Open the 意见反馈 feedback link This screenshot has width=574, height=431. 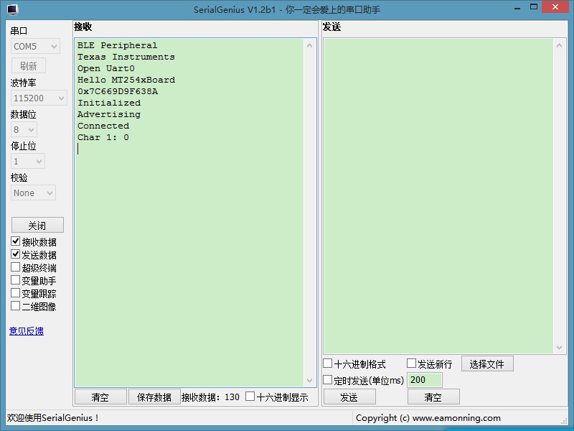(27, 331)
